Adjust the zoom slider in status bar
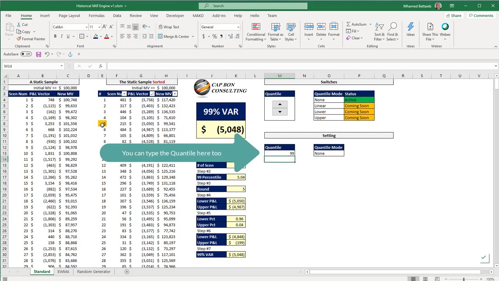 tap(464, 279)
